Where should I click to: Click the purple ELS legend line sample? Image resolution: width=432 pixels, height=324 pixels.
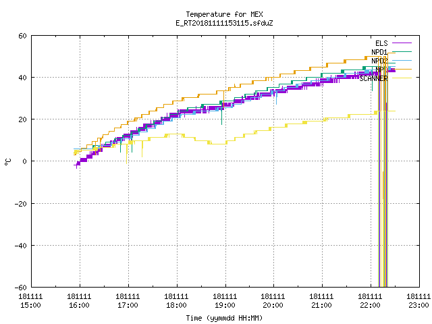point(402,43)
